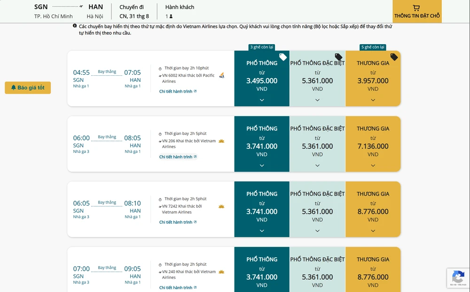This screenshot has height=292, width=470.
Task: Expand 06:05 flight Phổ Thông Đặc Biệt fare
Action: point(317,230)
